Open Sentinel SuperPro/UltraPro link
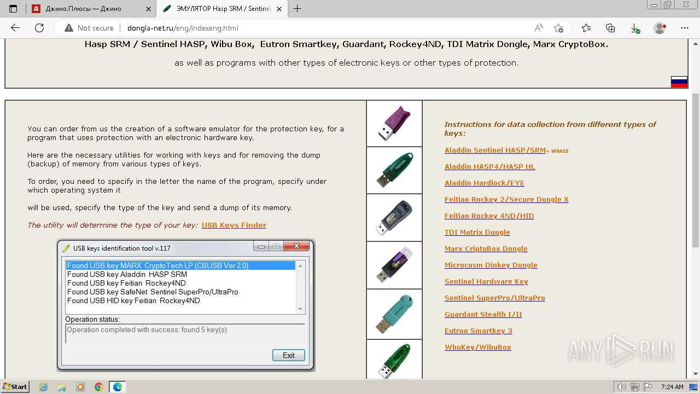Screen dimensions: 700x394 coord(495,298)
